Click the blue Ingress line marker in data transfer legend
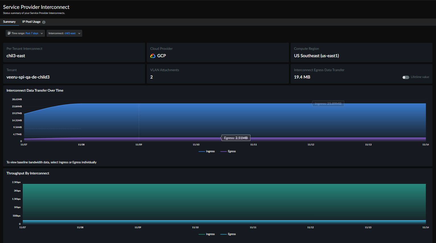The height and width of the screenshot is (243, 436). [202, 151]
